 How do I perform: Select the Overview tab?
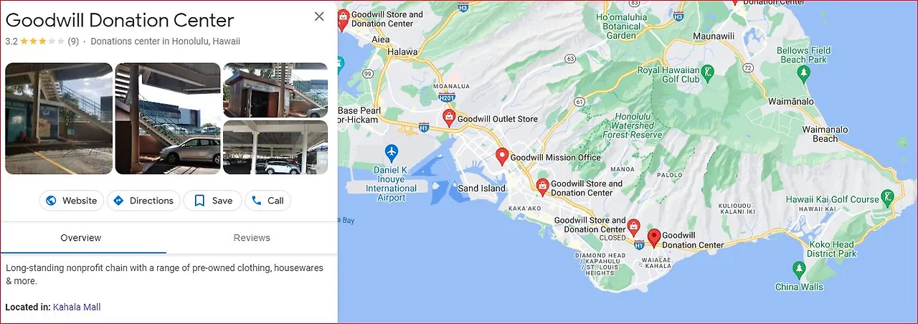[81, 238]
